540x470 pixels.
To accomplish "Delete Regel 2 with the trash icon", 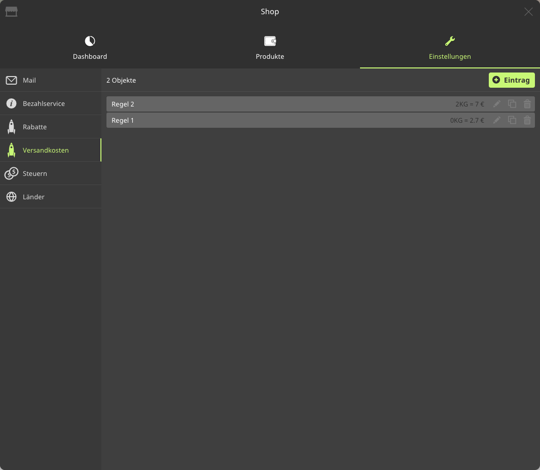I will [527, 104].
